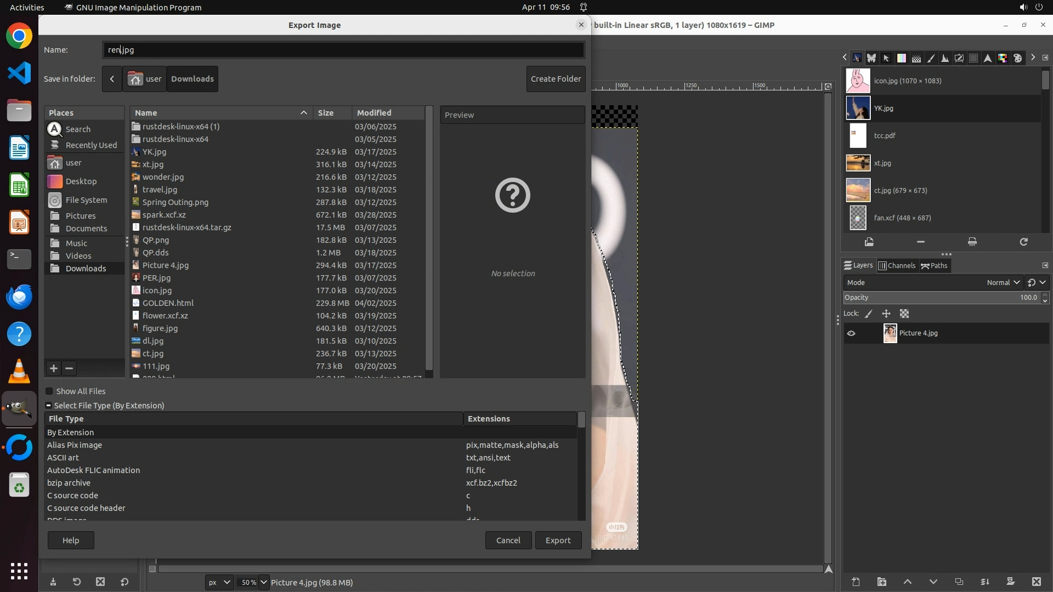This screenshot has width=1053, height=592.
Task: Delete the layer using the X icon
Action: (x=1036, y=582)
